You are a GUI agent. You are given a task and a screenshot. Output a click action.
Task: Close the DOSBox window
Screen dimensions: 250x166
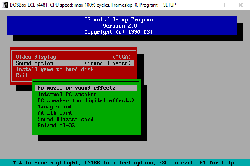pyautogui.click(x=241, y=5)
